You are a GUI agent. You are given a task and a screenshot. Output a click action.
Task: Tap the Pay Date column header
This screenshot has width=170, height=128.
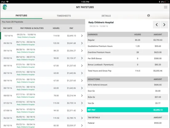(x=8, y=28)
